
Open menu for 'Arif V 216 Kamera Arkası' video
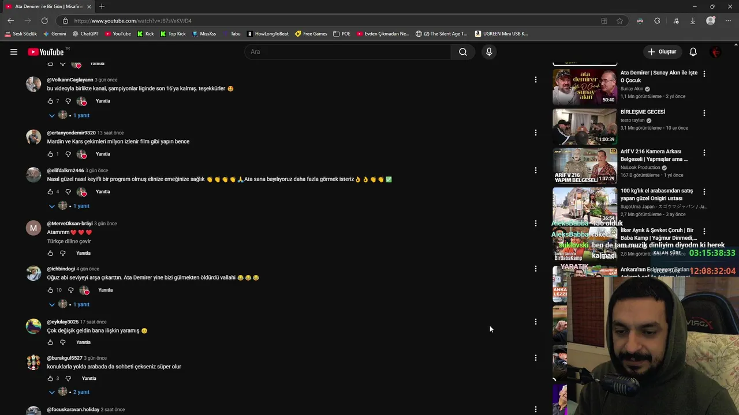pos(704,153)
